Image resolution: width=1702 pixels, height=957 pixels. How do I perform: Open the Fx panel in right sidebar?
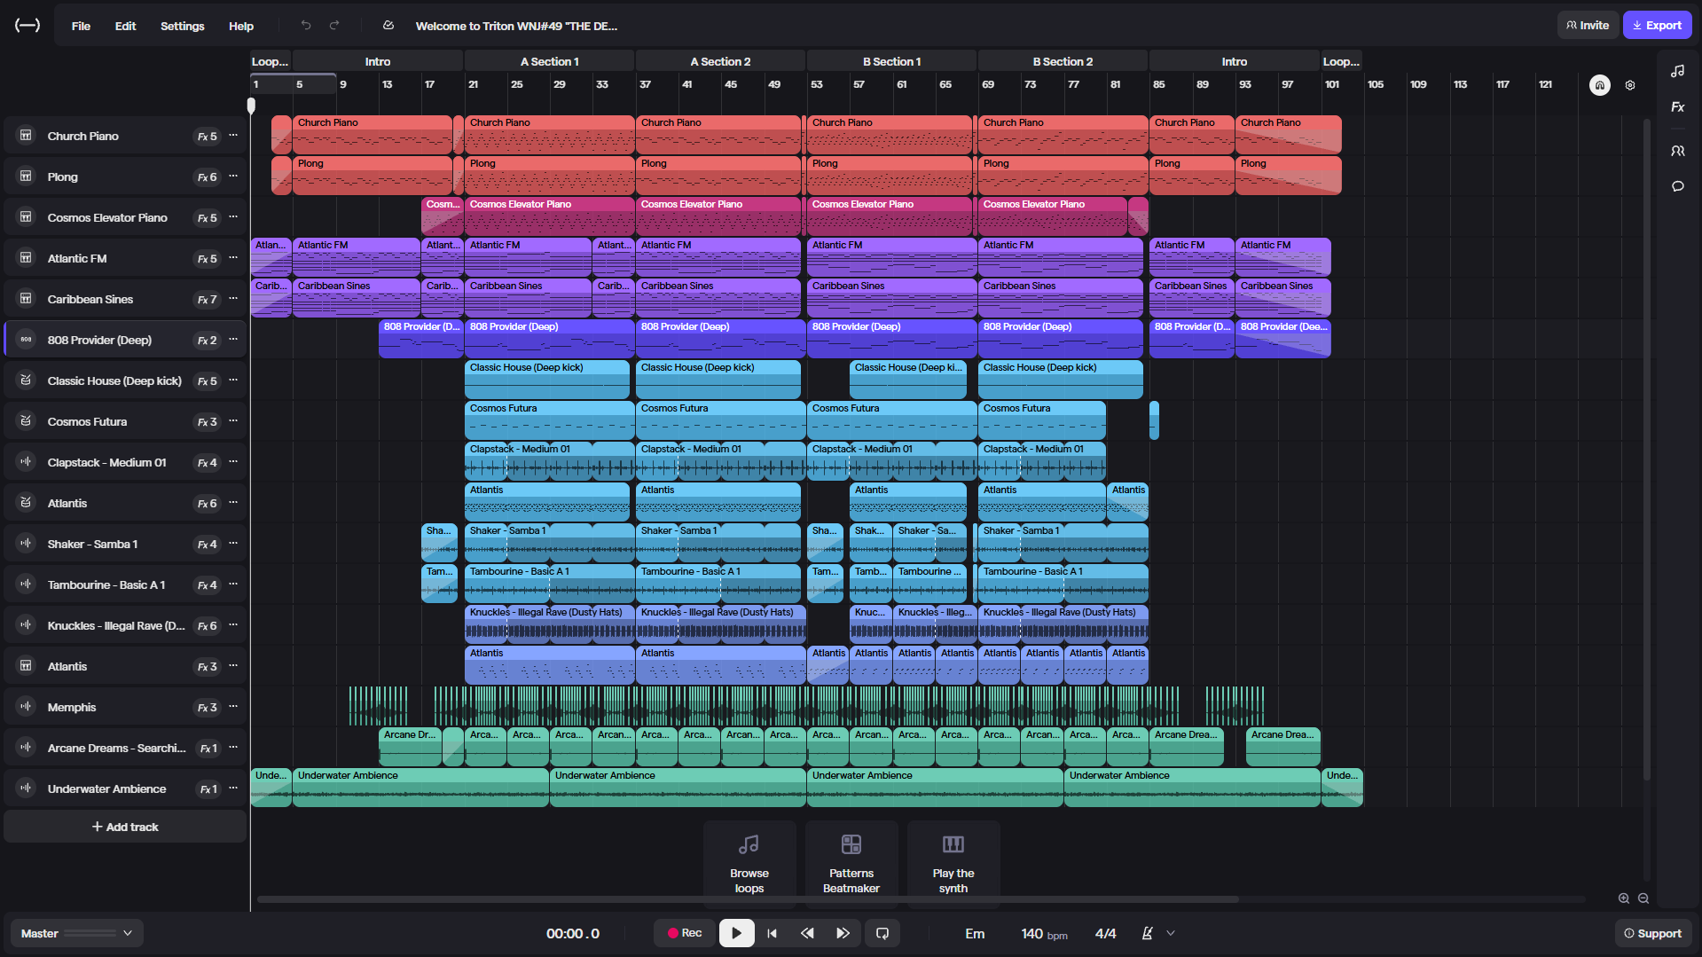tap(1677, 107)
